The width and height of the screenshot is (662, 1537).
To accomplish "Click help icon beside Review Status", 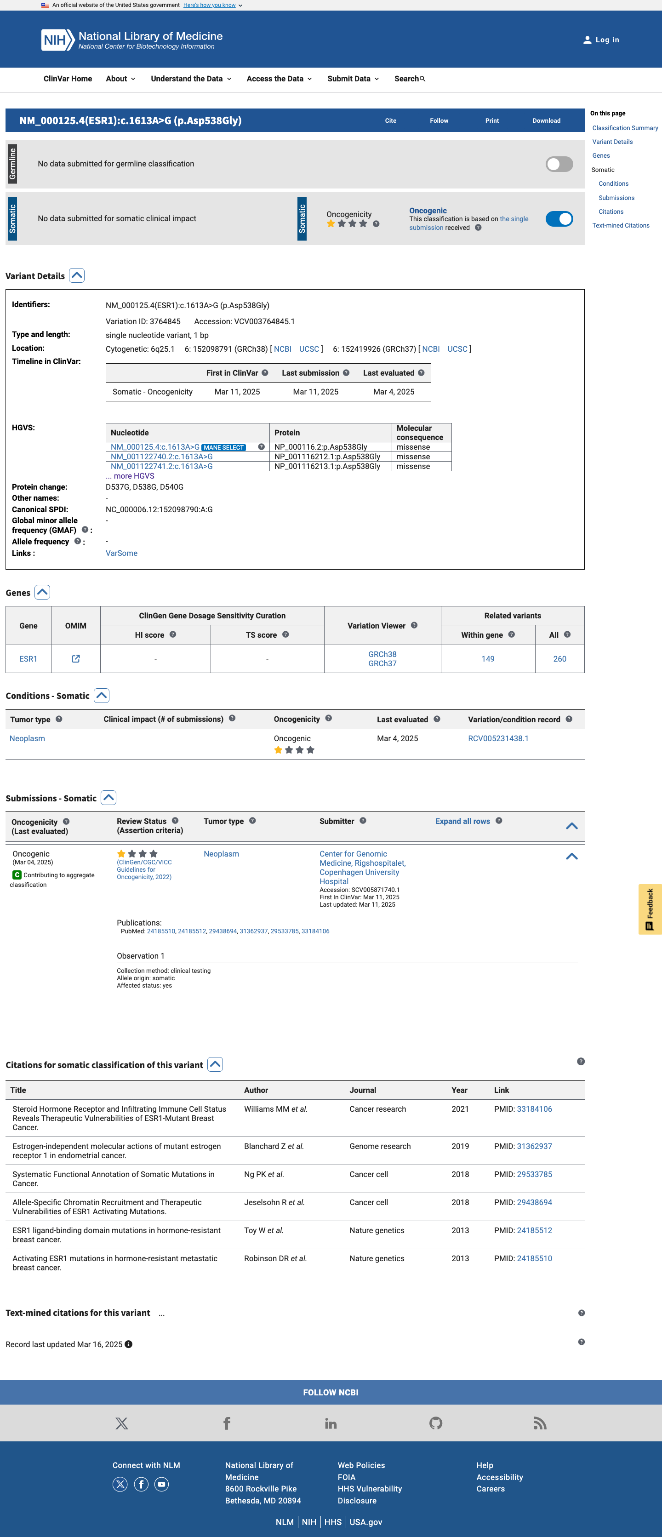I will [x=175, y=821].
